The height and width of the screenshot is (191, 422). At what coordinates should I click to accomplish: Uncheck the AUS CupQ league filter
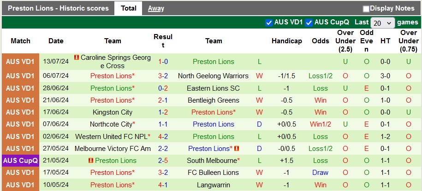tap(309, 23)
